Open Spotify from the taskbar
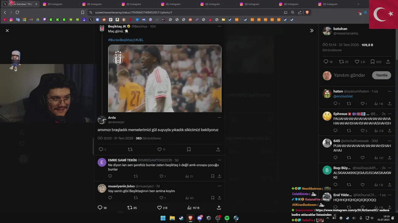This screenshot has width=398, height=223. click(x=227, y=218)
